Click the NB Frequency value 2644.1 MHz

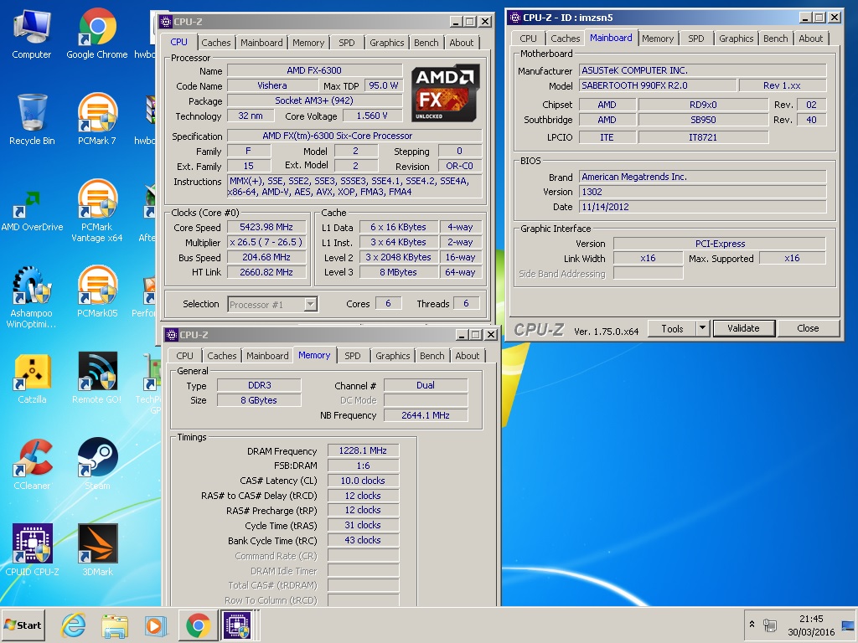coord(425,415)
